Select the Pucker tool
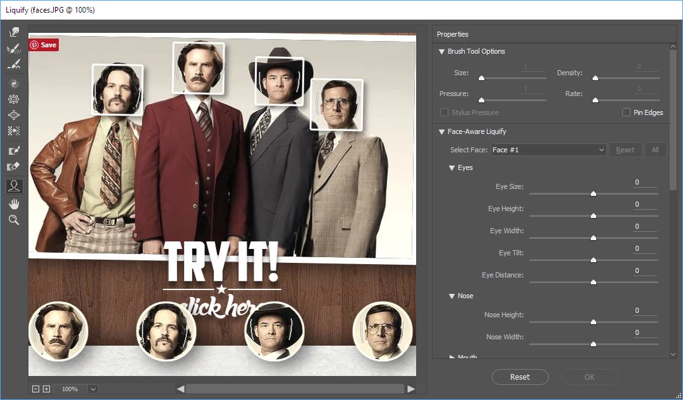Screen dimensions: 683x400 (x=14, y=99)
